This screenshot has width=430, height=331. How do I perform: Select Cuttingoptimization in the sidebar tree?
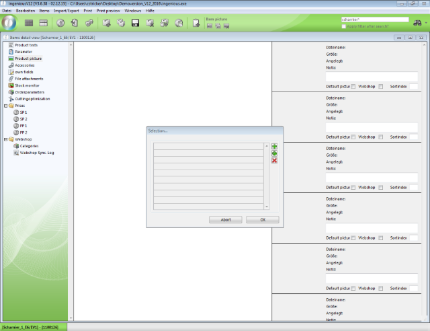pos(32,99)
